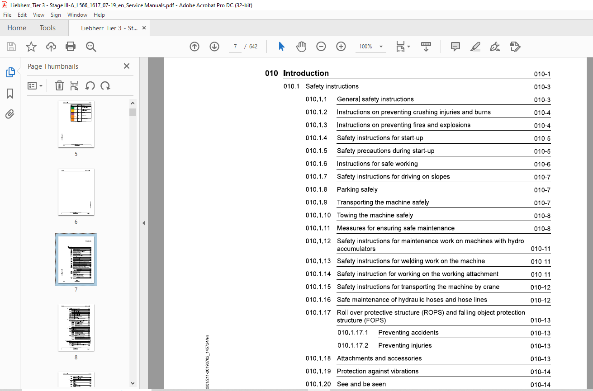Add a comment with speech bubble icon
Image resolution: width=593 pixels, height=391 pixels.
click(455, 47)
